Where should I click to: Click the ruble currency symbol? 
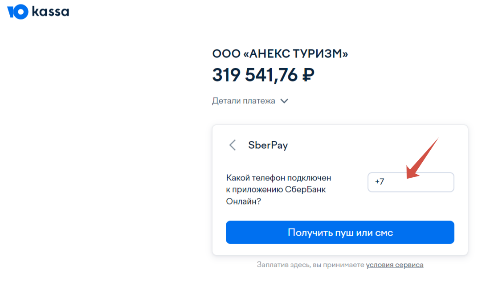[x=308, y=75]
